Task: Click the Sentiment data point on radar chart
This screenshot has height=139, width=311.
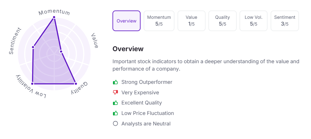Action: 33,47
